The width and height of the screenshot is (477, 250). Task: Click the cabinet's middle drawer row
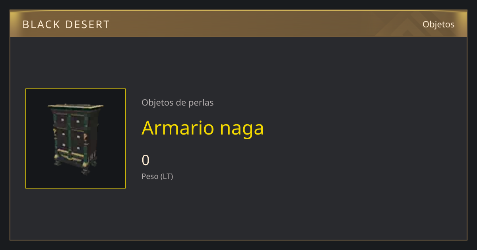(x=71, y=136)
